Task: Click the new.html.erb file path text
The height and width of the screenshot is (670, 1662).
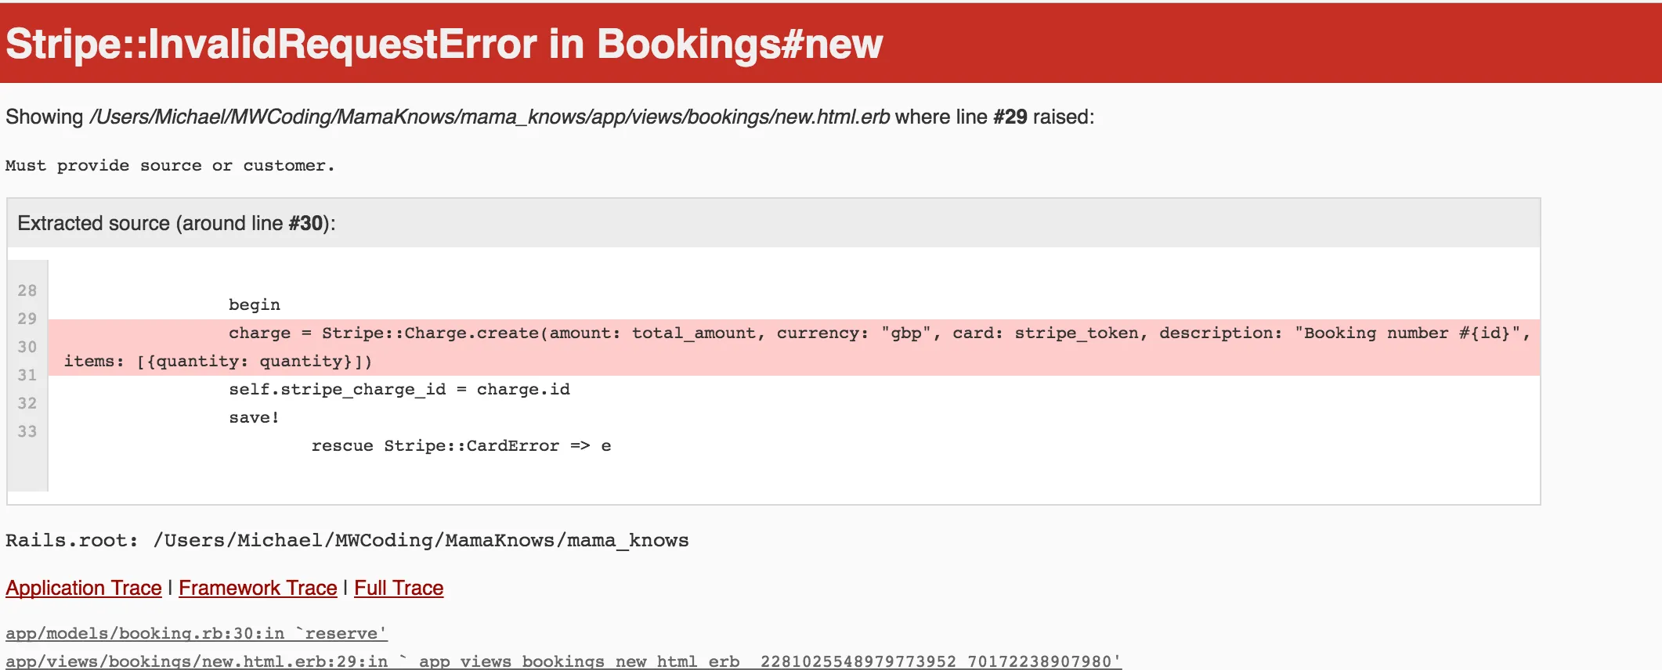Action: (x=490, y=117)
